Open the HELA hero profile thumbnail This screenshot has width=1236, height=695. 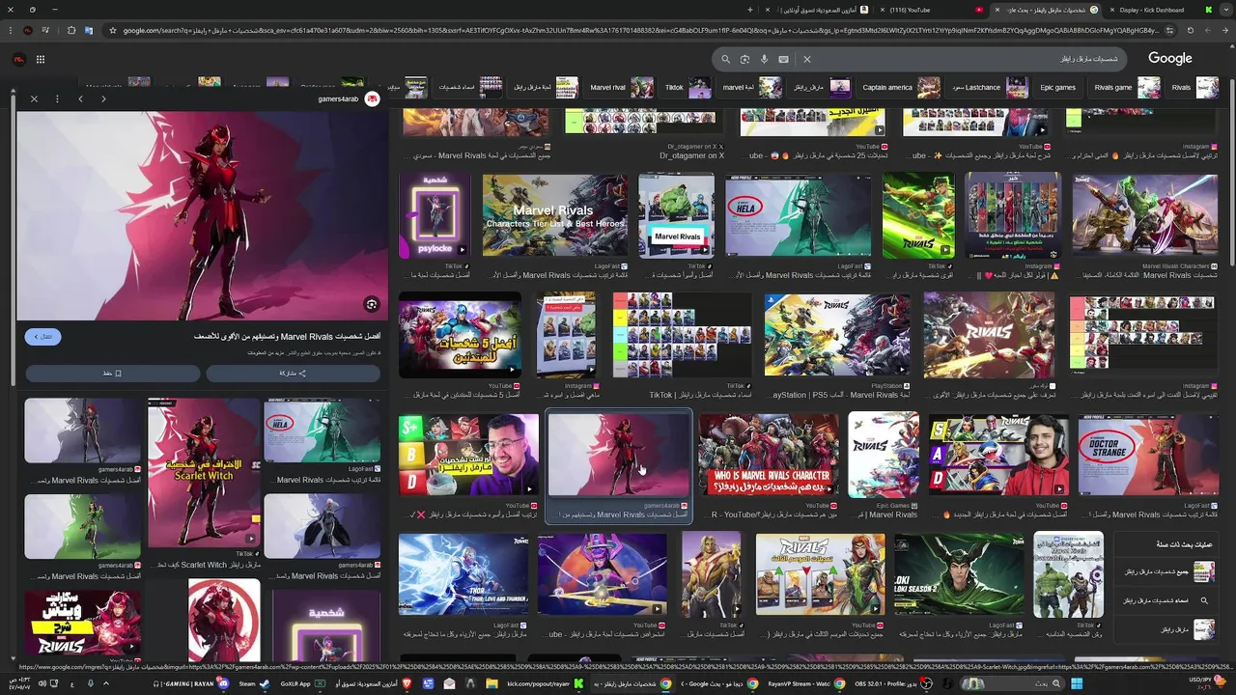(x=798, y=216)
